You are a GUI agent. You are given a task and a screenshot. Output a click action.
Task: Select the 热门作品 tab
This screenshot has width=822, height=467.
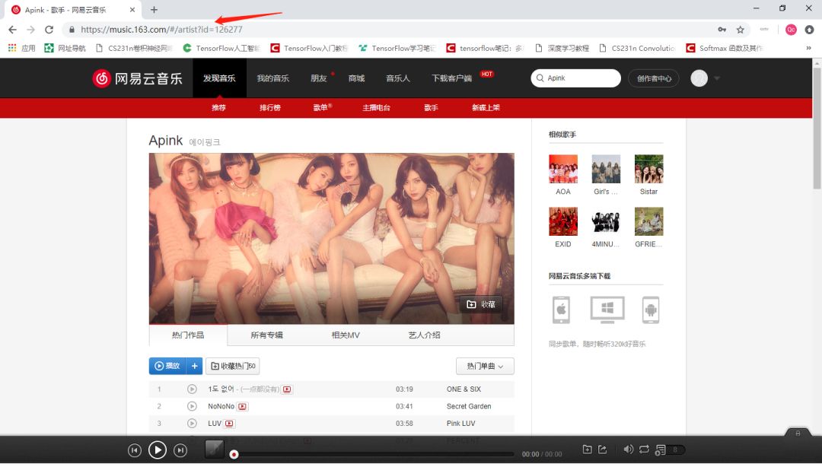click(188, 335)
